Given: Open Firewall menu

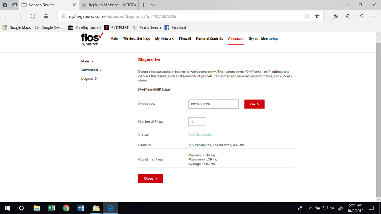Looking at the screenshot, I should point(185,38).
